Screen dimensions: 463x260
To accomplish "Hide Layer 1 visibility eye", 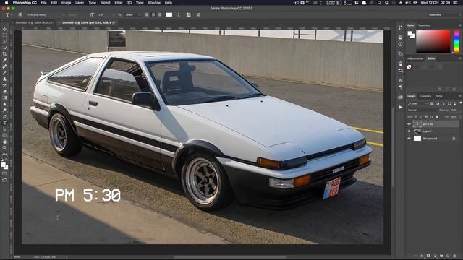I will [409, 131].
